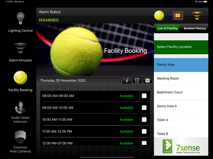This screenshot has width=213, height=159.
Task: Tap the Alarm Status title
Action: pos(50,12)
